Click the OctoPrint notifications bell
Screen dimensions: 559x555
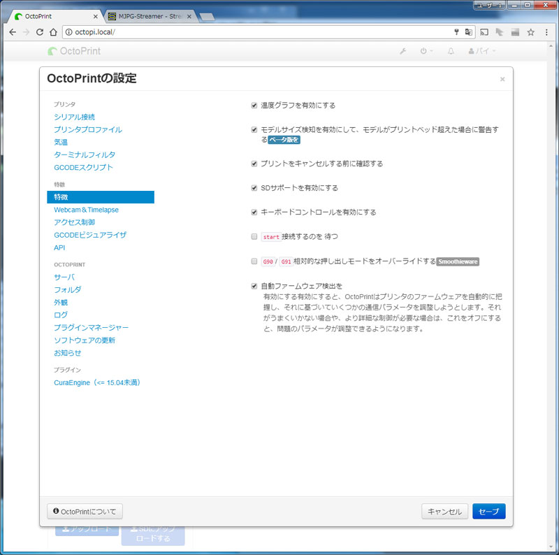pos(451,51)
